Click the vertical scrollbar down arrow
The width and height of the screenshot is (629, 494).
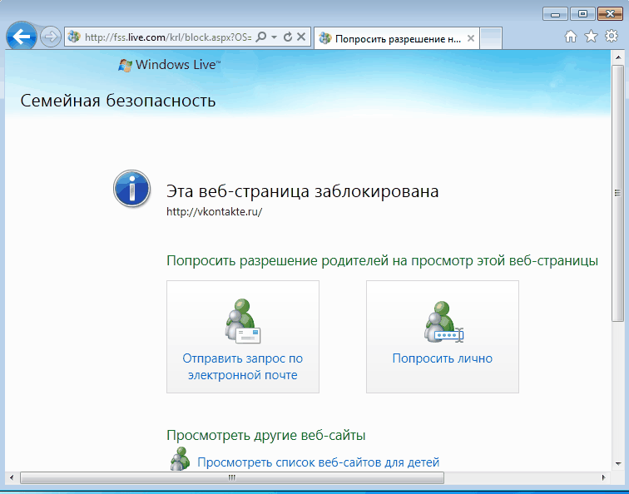click(617, 464)
